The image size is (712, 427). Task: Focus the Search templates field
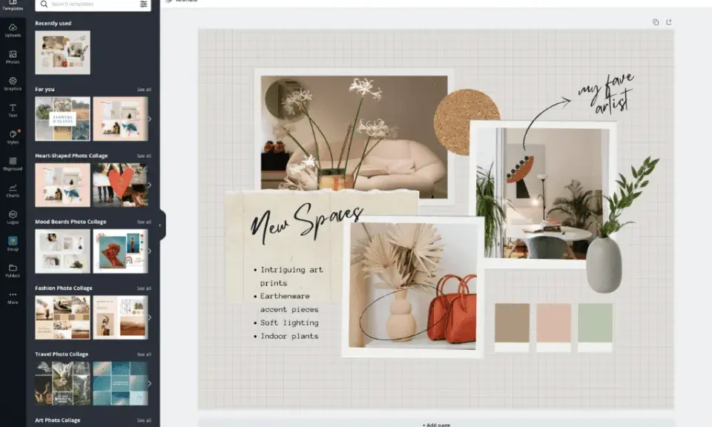pos(93,4)
